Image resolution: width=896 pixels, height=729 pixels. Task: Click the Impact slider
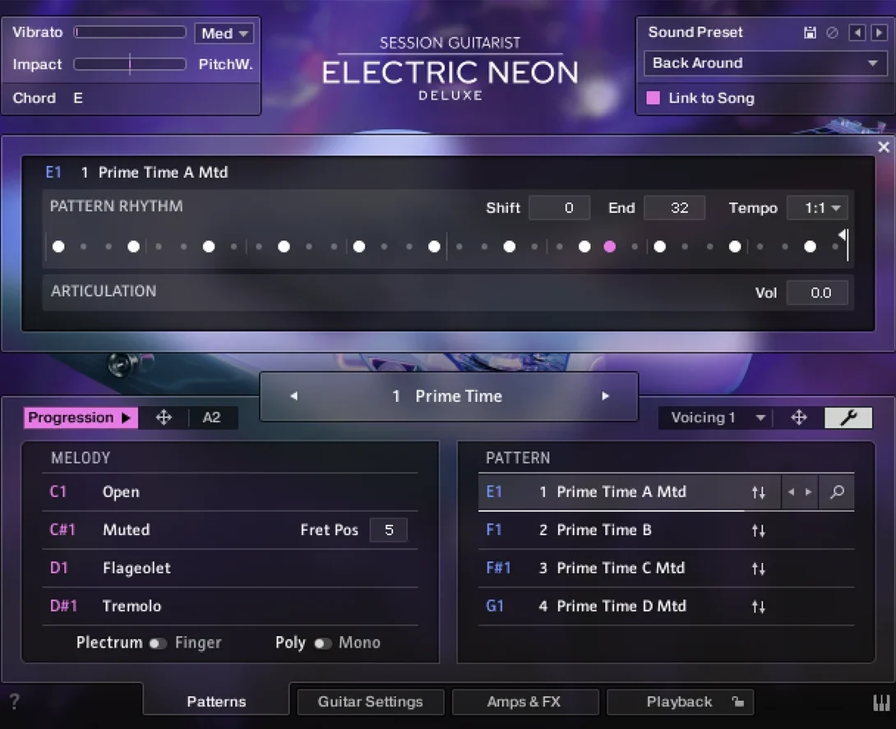[130, 64]
